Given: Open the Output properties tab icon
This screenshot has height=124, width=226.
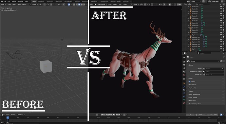Looking at the screenshot, I should pyautogui.click(x=184, y=65).
